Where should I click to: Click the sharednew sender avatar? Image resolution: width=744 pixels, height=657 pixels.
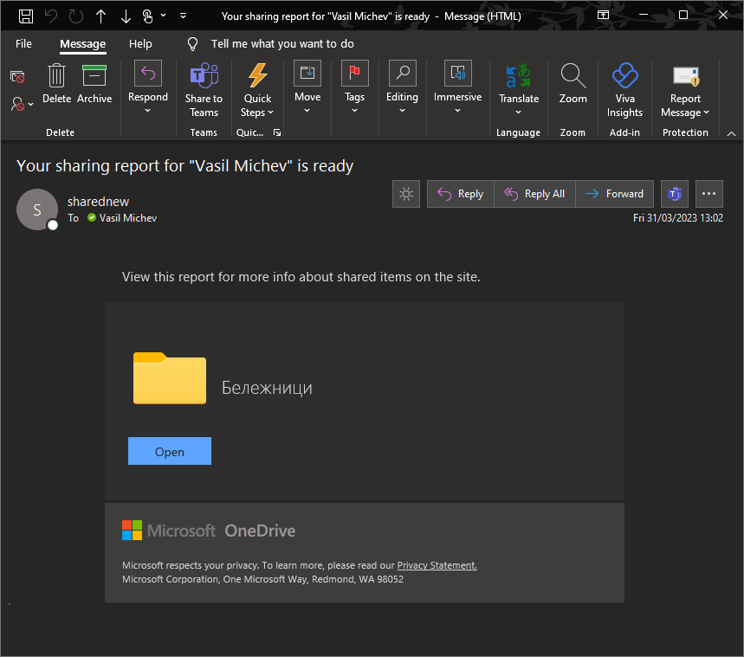tap(37, 209)
